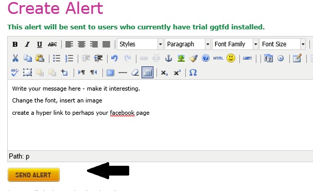This screenshot has height=191, width=313.
Task: Insert a numbered list
Action: pyautogui.click(x=69, y=59)
